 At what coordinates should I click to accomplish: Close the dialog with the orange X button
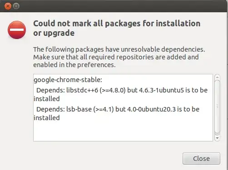8,6
